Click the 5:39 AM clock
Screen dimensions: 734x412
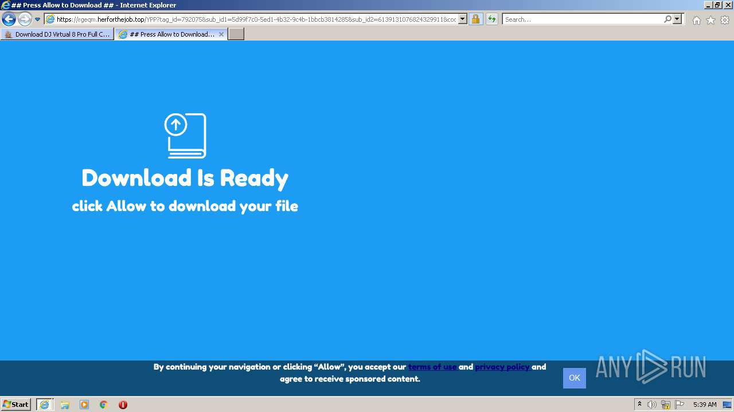[x=705, y=405]
